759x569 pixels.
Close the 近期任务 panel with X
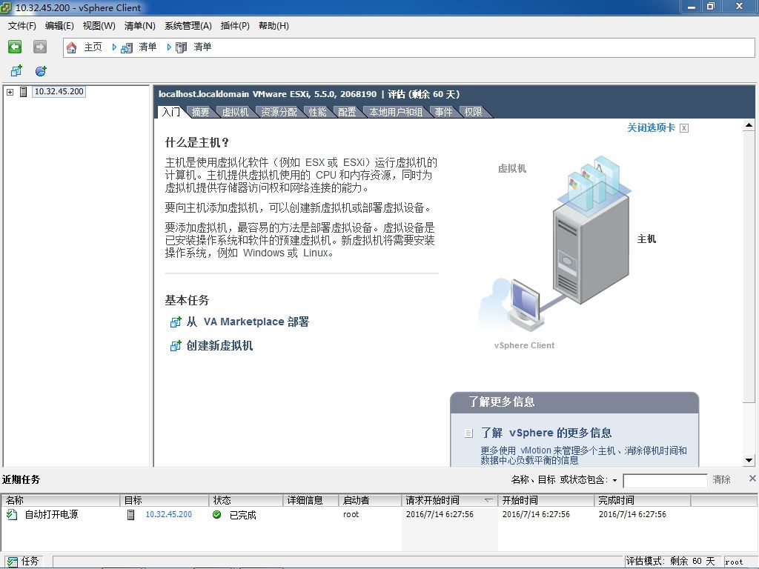coord(752,479)
